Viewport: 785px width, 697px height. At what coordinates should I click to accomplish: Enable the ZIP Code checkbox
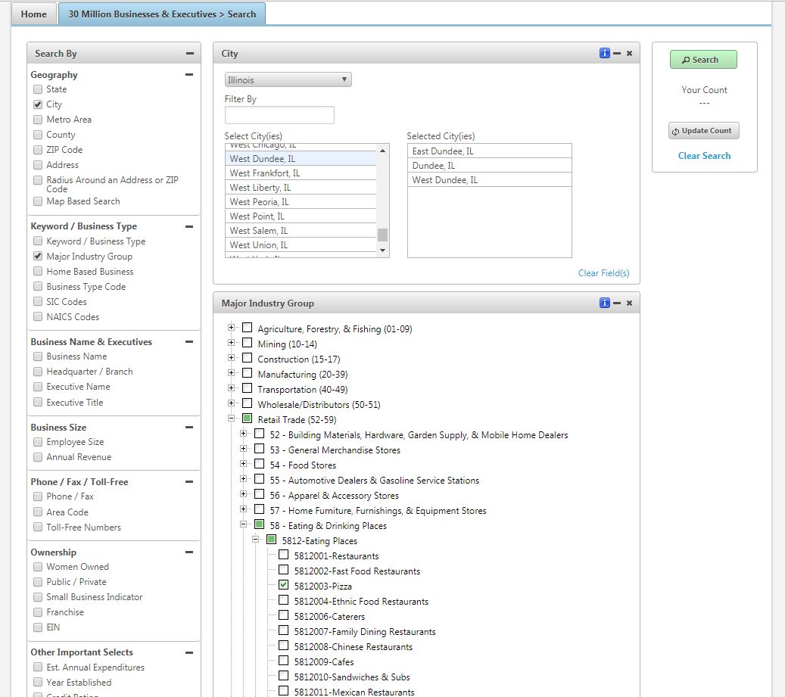pos(38,150)
